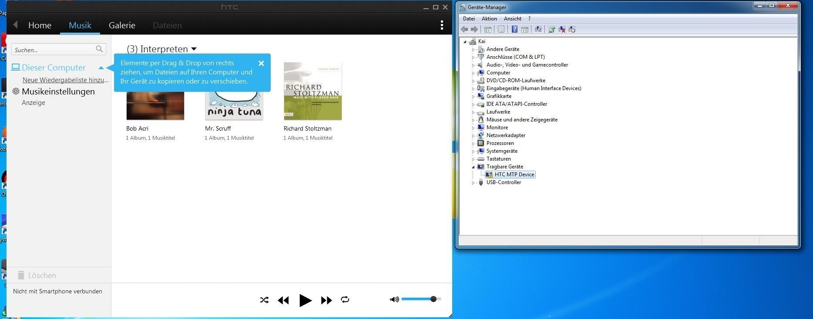Click Update driver software icon
Screen dimensions: 813x319
pyautogui.click(x=552, y=30)
